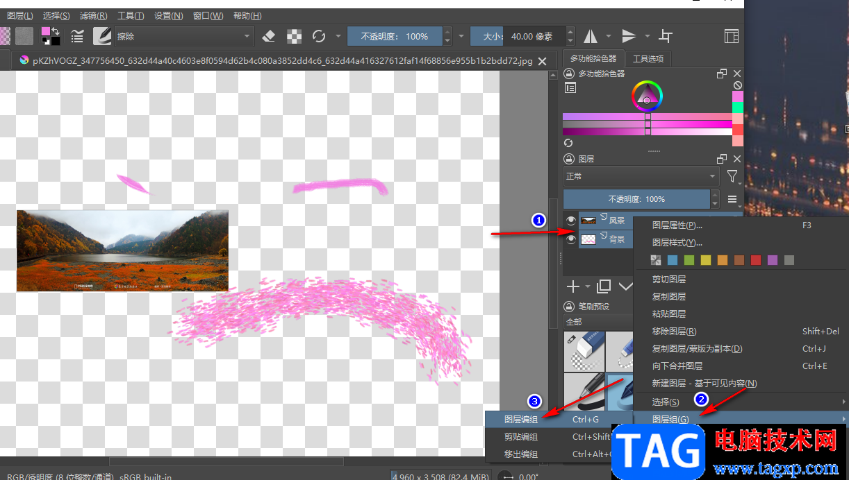849x480 pixels.
Task: Click the duplicate layer icon
Action: (x=604, y=286)
